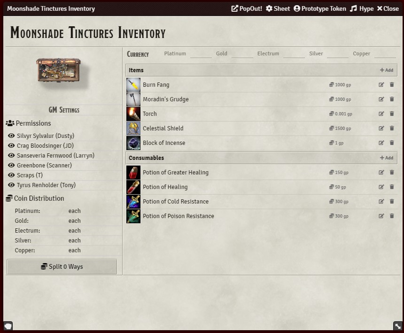Add a new entry under Items

click(x=387, y=70)
